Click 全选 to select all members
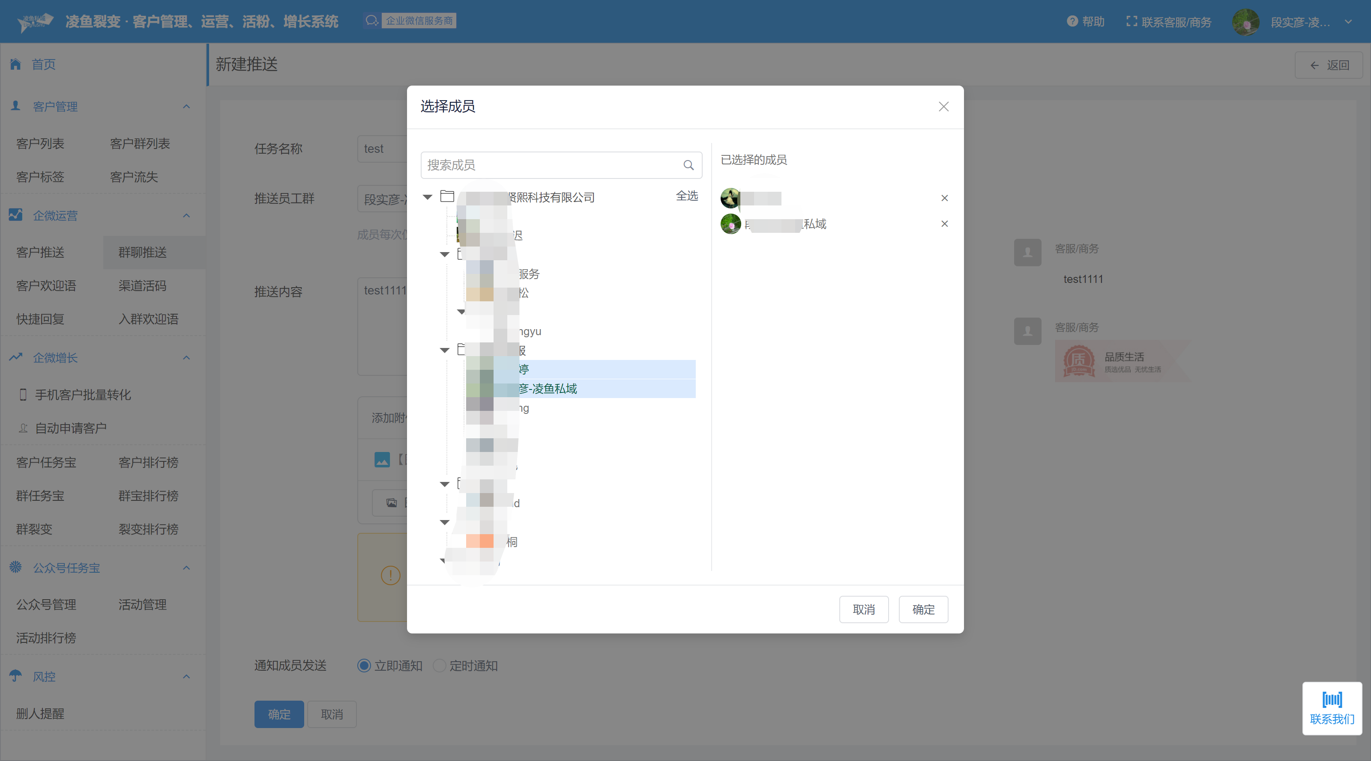Screen dimensions: 1371x761 click(686, 196)
